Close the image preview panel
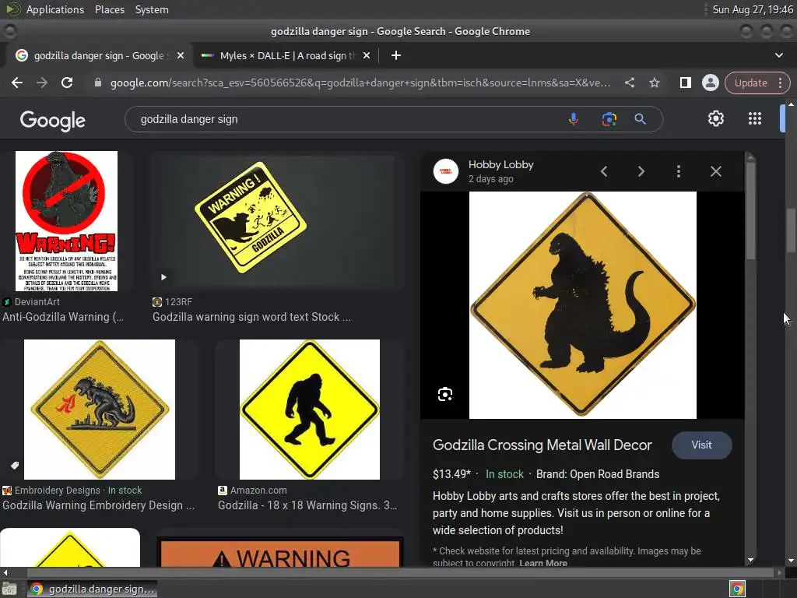 [x=716, y=171]
